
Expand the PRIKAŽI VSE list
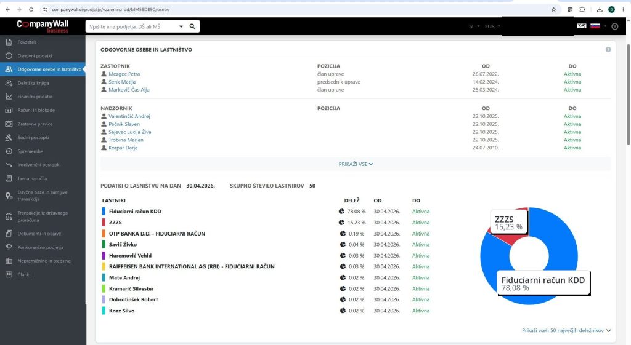pyautogui.click(x=356, y=164)
